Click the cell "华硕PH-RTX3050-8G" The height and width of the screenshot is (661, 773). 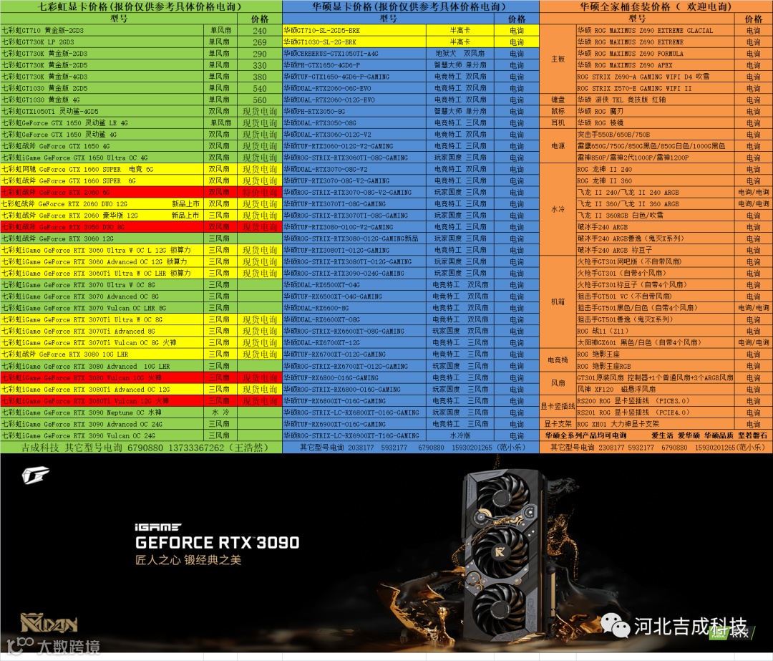(354, 112)
